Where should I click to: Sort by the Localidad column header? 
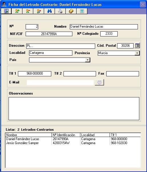click(95, 135)
